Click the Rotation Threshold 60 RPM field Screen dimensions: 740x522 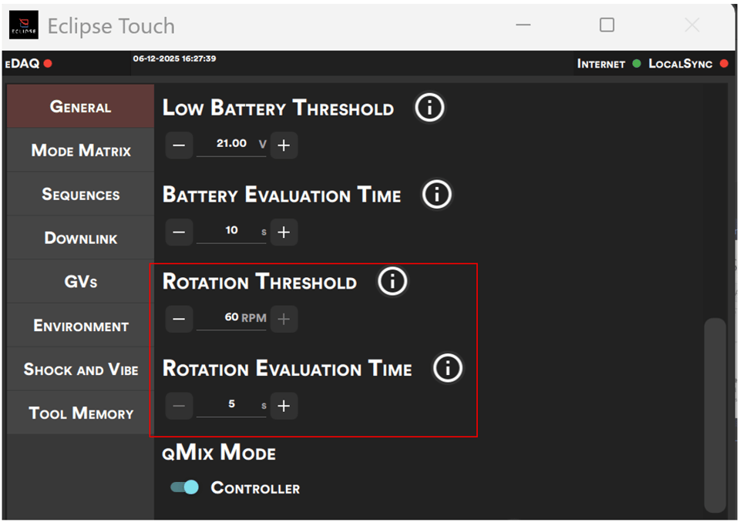click(x=231, y=318)
